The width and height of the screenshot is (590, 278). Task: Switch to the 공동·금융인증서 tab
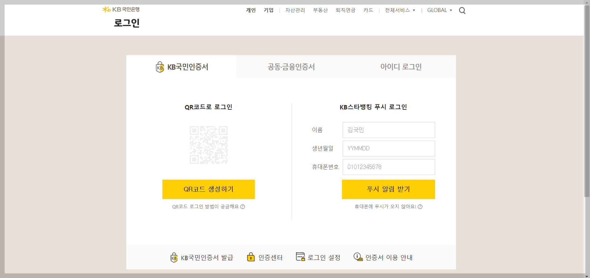point(291,67)
